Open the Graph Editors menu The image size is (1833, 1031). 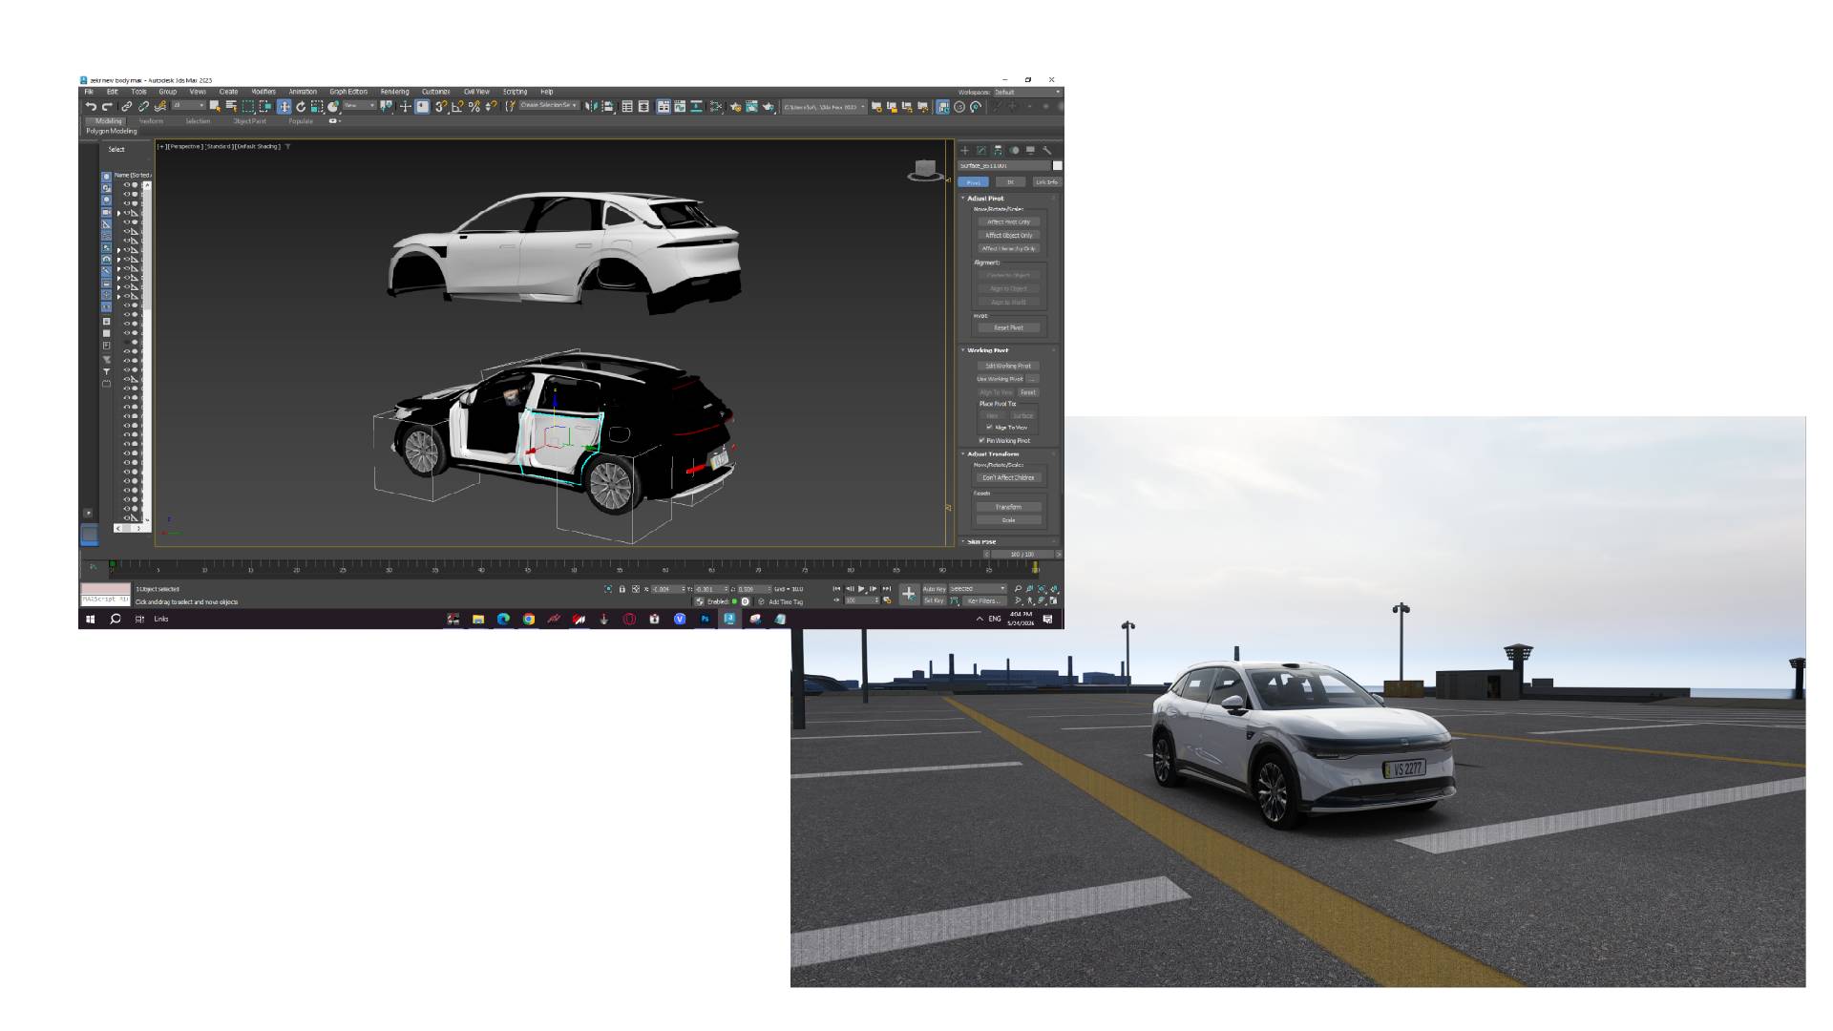[x=348, y=92]
